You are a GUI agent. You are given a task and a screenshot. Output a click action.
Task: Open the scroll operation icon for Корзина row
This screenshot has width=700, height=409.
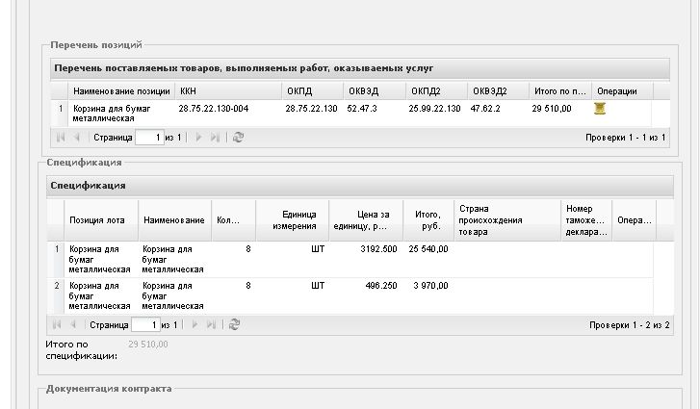(x=600, y=109)
